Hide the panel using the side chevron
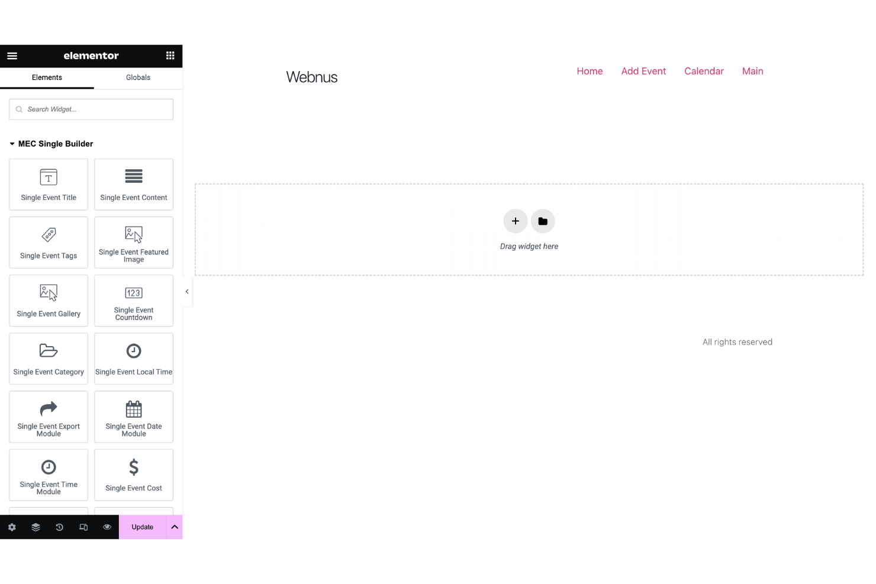This screenshot has width=876, height=584. click(187, 291)
